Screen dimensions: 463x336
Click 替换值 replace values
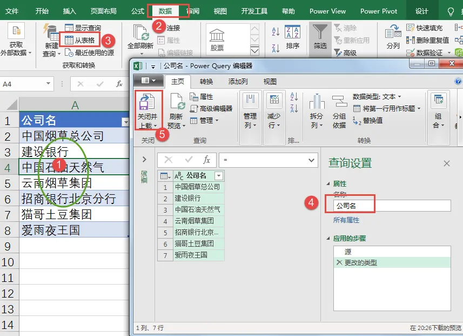[368, 120]
